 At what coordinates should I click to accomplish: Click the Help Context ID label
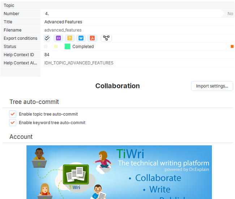(19, 55)
